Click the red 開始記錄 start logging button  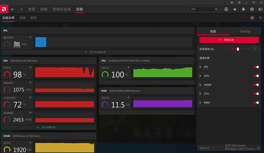coord(229,40)
